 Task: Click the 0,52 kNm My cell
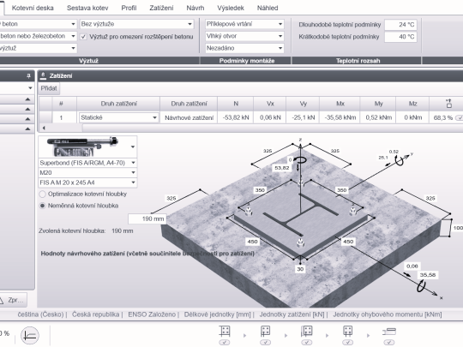[x=379, y=117]
